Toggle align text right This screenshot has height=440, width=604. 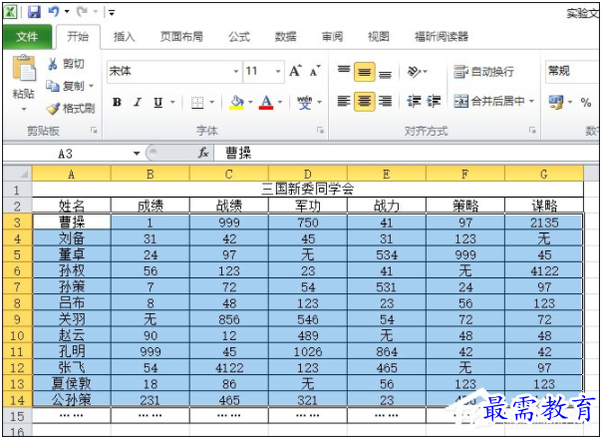coord(385,102)
